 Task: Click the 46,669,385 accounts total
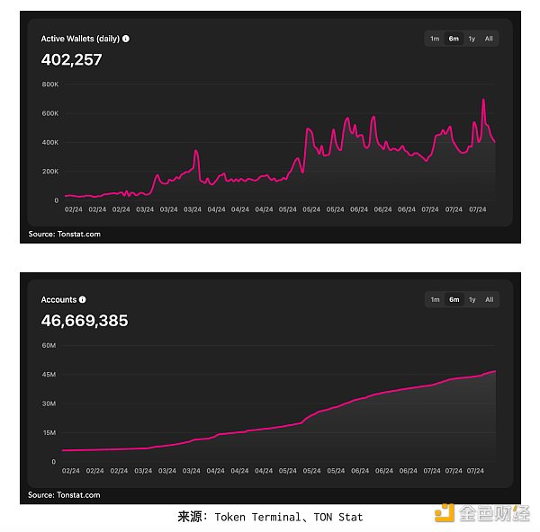pos(85,321)
